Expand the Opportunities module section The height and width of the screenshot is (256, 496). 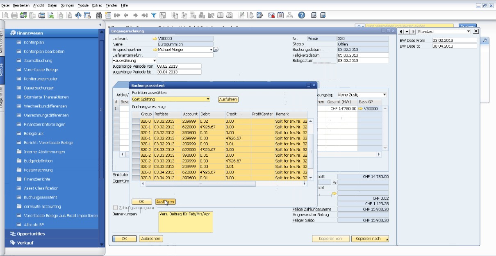[x=31, y=234]
